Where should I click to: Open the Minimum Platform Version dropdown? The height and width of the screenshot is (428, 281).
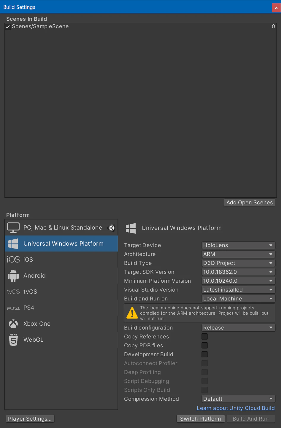[x=239, y=281]
